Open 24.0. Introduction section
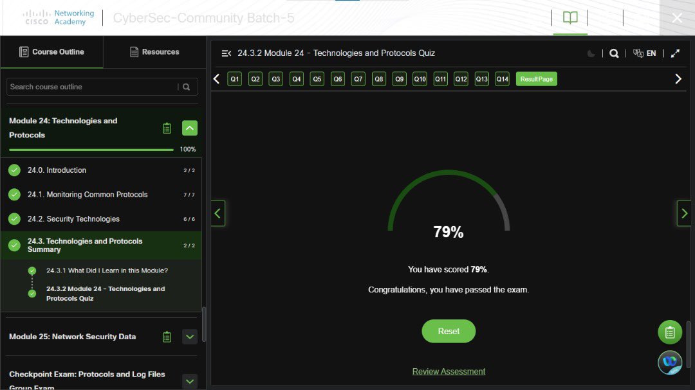 point(101,170)
